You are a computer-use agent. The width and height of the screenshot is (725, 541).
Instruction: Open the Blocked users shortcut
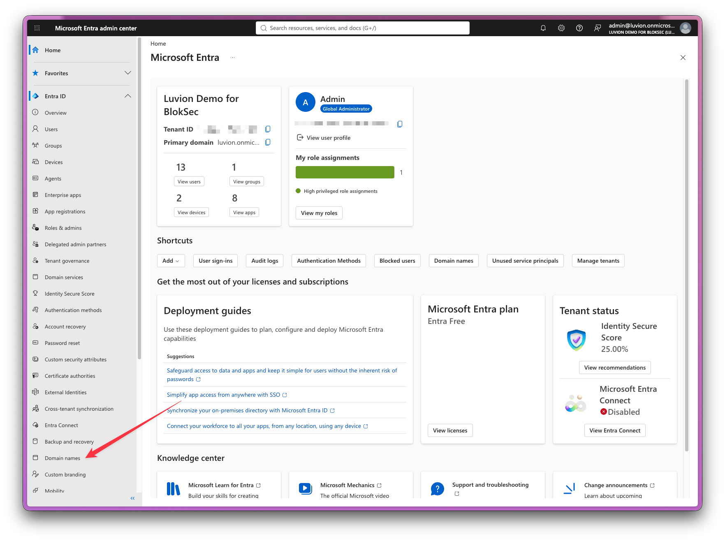click(397, 261)
